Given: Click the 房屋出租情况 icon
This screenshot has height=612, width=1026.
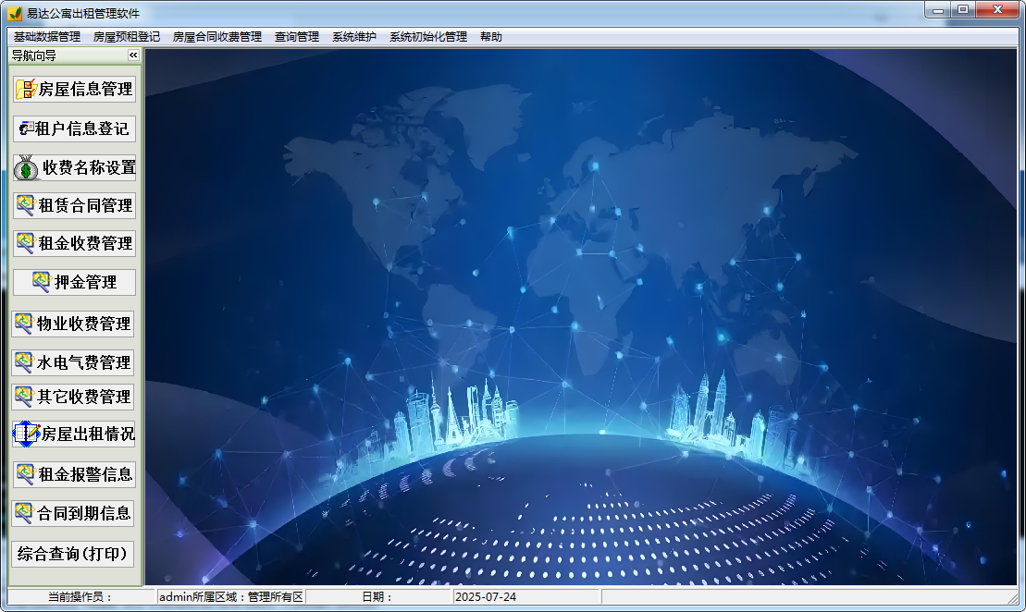Looking at the screenshot, I should [x=27, y=434].
